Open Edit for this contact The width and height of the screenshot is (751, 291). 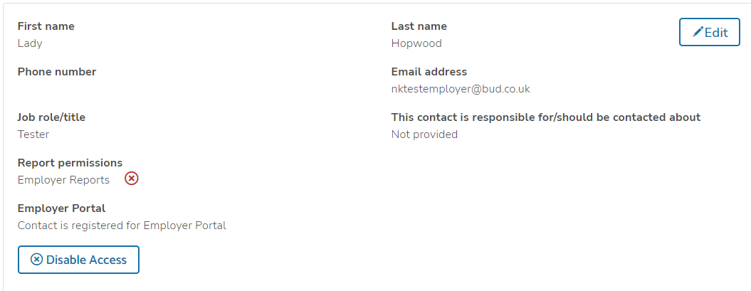tap(709, 32)
